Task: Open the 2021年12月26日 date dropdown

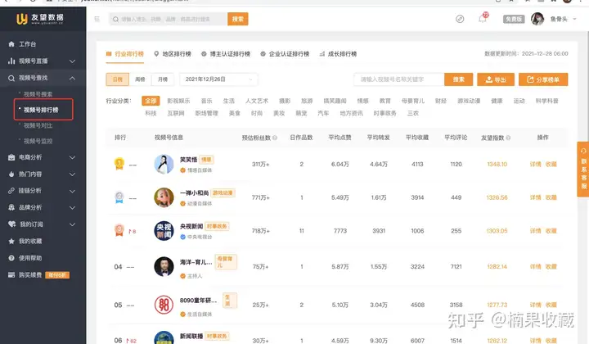Action: click(218, 79)
